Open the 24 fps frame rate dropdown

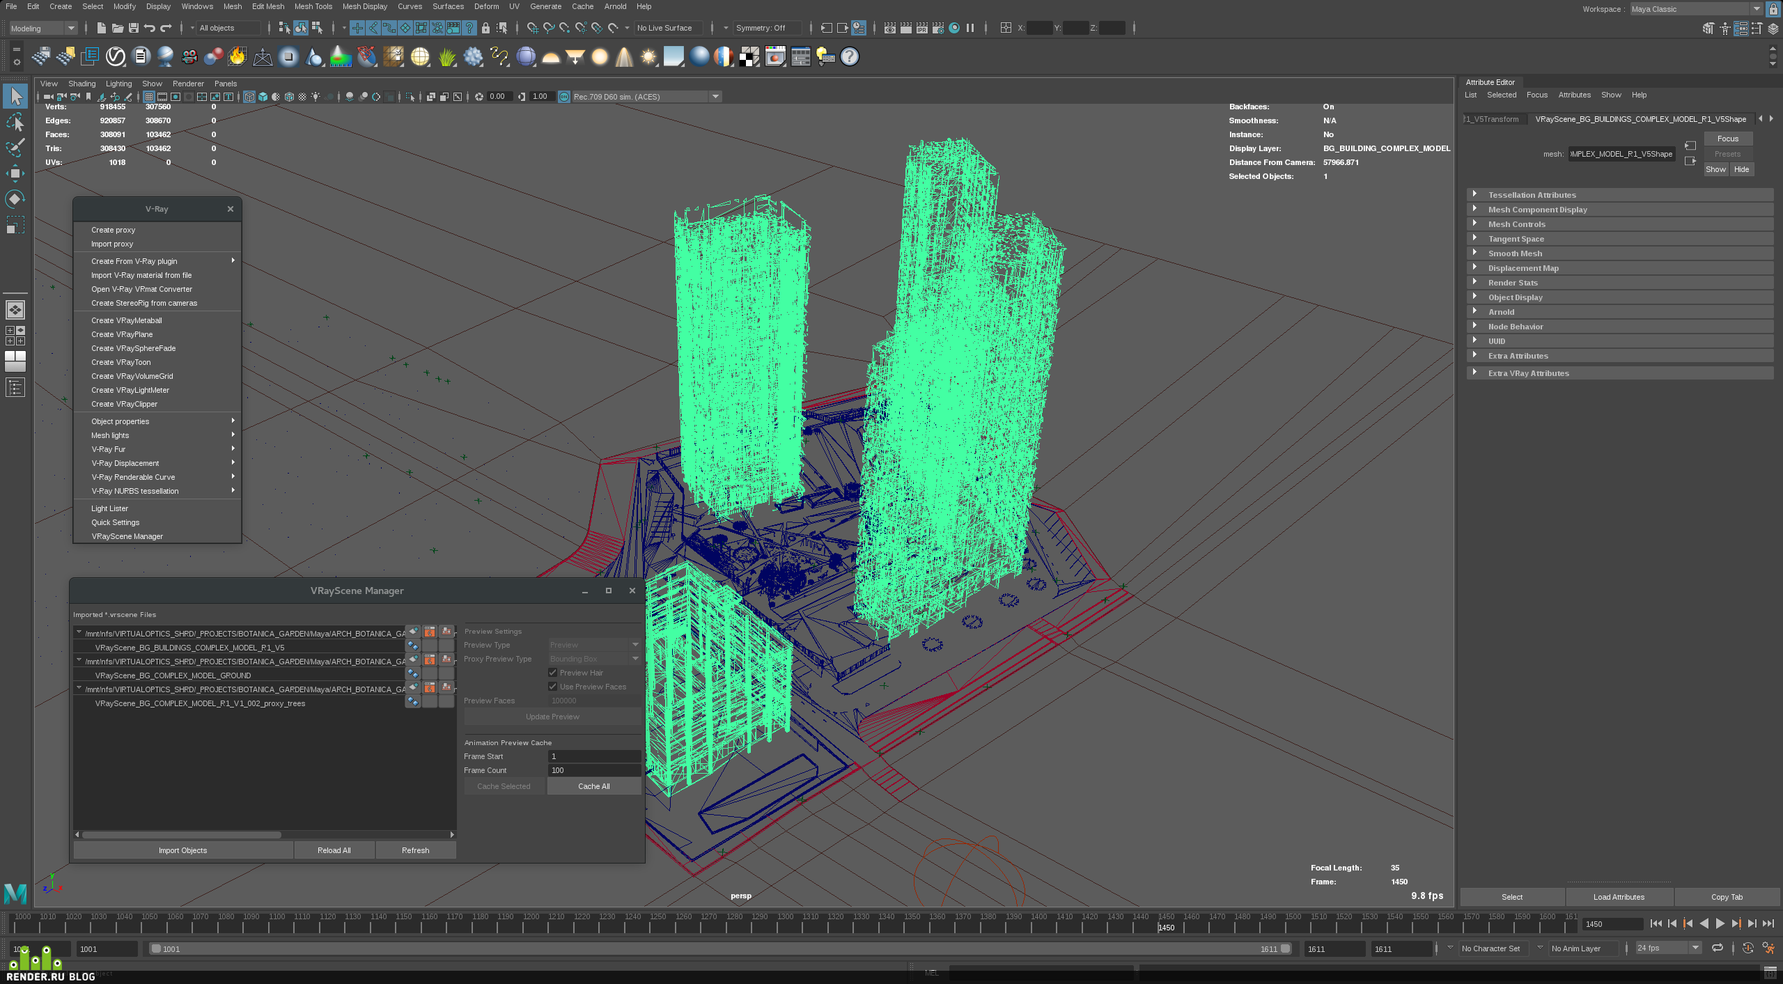(1669, 948)
